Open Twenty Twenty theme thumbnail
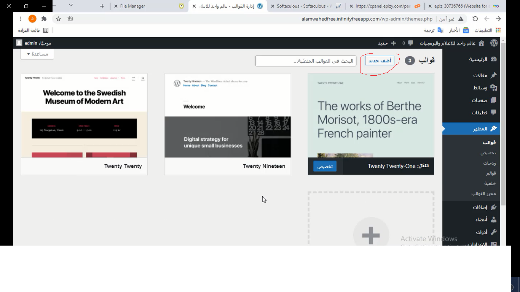This screenshot has width=520, height=292. point(84,116)
